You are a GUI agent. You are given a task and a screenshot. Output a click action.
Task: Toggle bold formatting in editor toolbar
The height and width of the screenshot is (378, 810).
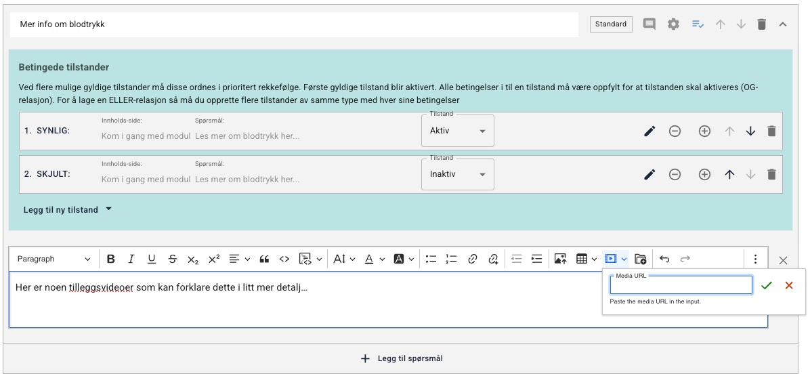110,259
